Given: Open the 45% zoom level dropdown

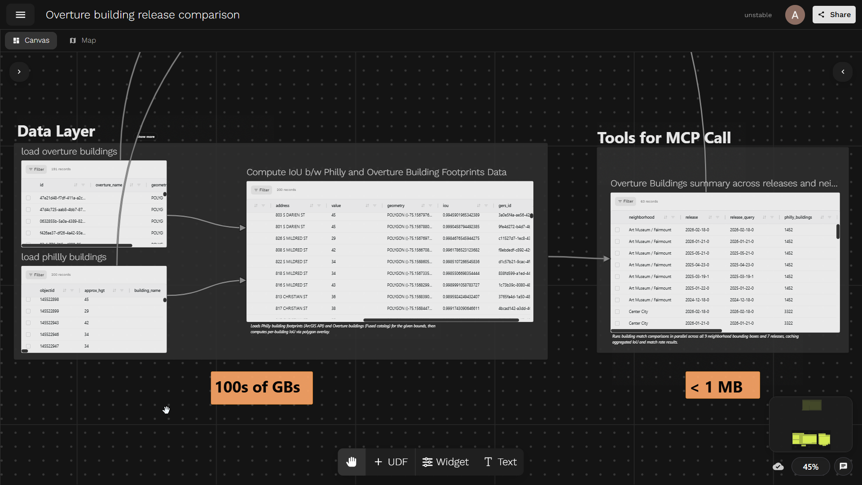Looking at the screenshot, I should point(810,467).
